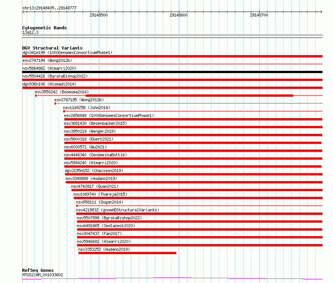The height and width of the screenshot is (283, 333).
Task: Open the nsv3353253 (Audano2019) label
Action: [x=104, y=249]
